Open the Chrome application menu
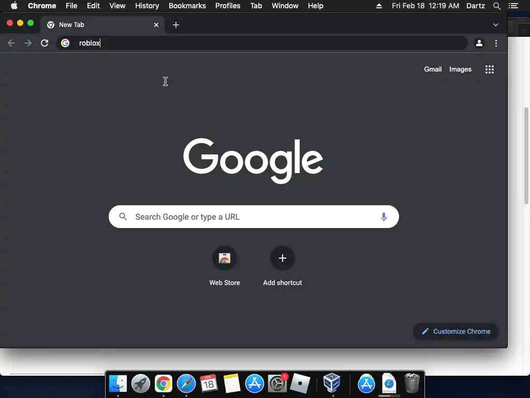 point(42,6)
